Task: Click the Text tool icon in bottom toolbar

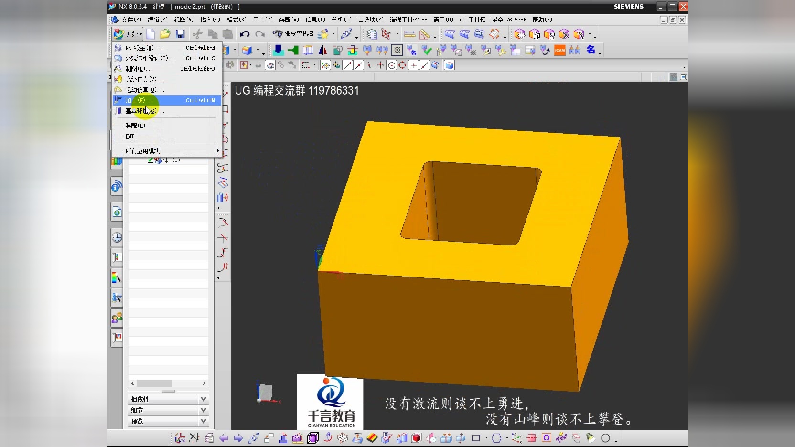Action: point(561,438)
